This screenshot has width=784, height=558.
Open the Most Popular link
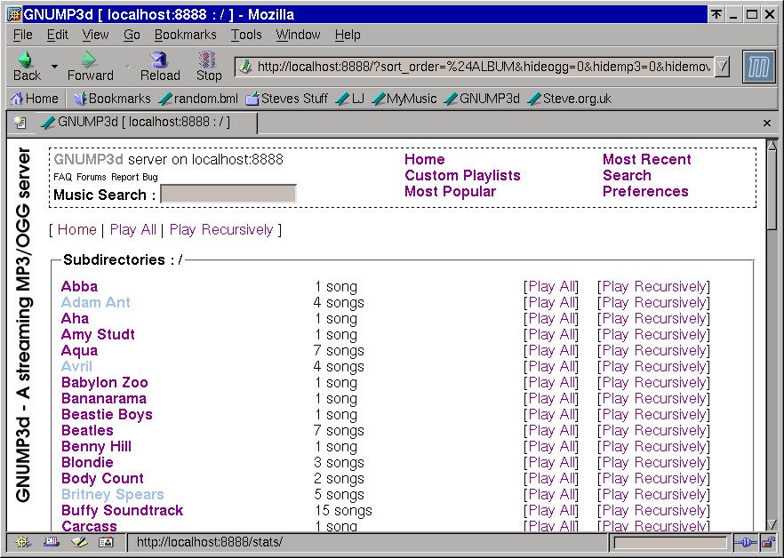450,192
